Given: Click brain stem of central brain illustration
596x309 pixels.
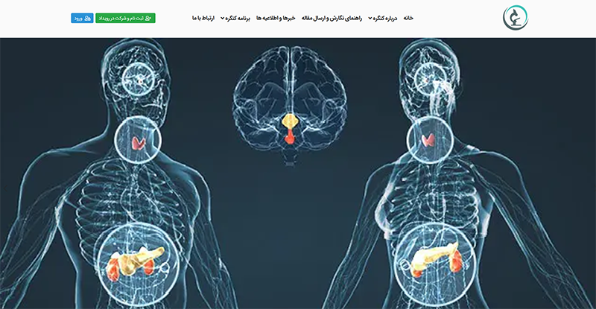Looking at the screenshot, I should [x=290, y=156].
